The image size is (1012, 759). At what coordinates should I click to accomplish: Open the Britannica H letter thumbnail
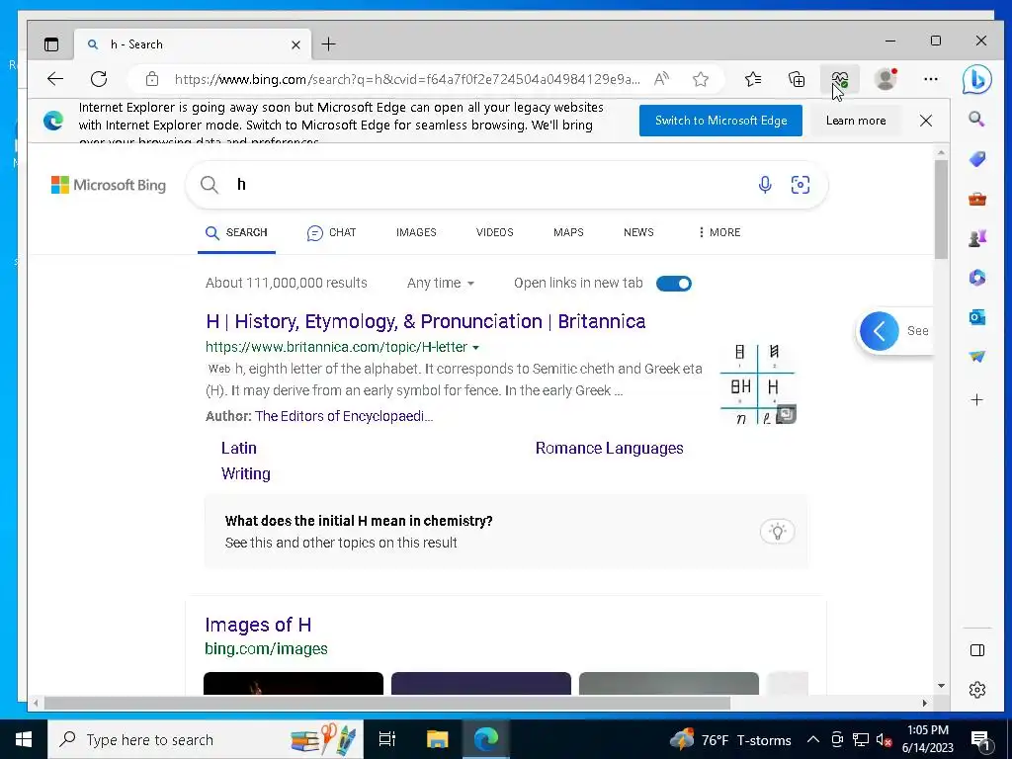pos(758,383)
